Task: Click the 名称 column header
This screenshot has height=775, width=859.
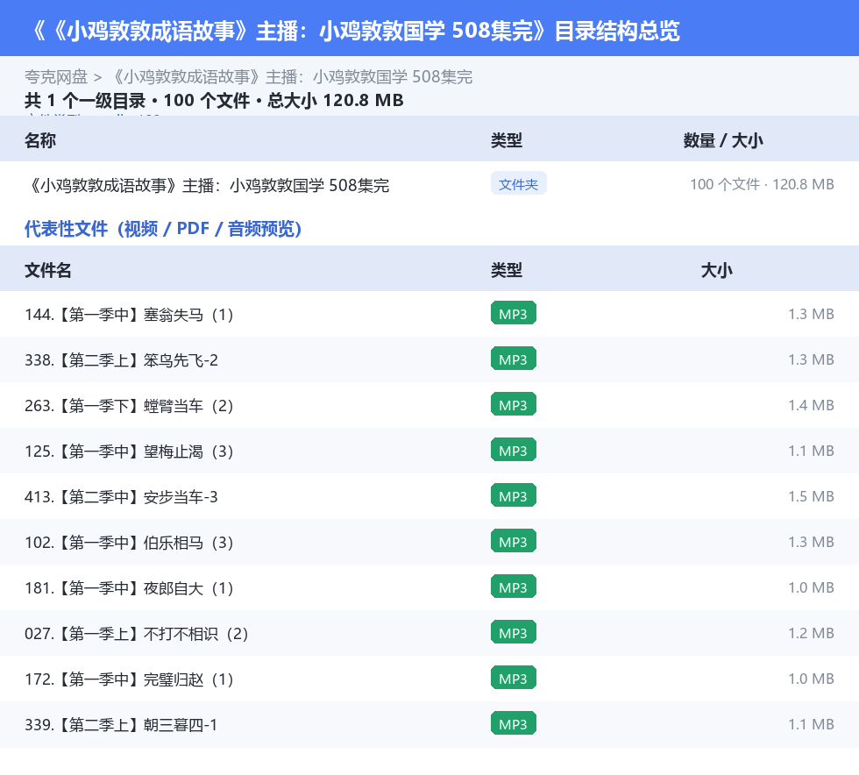Action: point(40,140)
